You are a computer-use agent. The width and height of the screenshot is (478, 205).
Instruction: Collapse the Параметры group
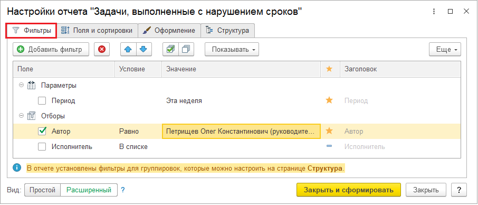[21, 86]
